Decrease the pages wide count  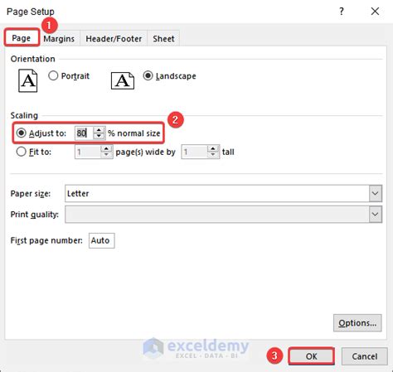click(x=106, y=155)
